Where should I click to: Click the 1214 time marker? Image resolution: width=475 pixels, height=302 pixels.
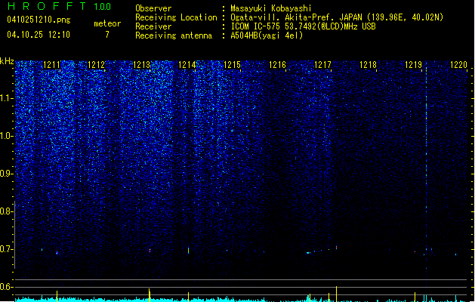point(187,65)
